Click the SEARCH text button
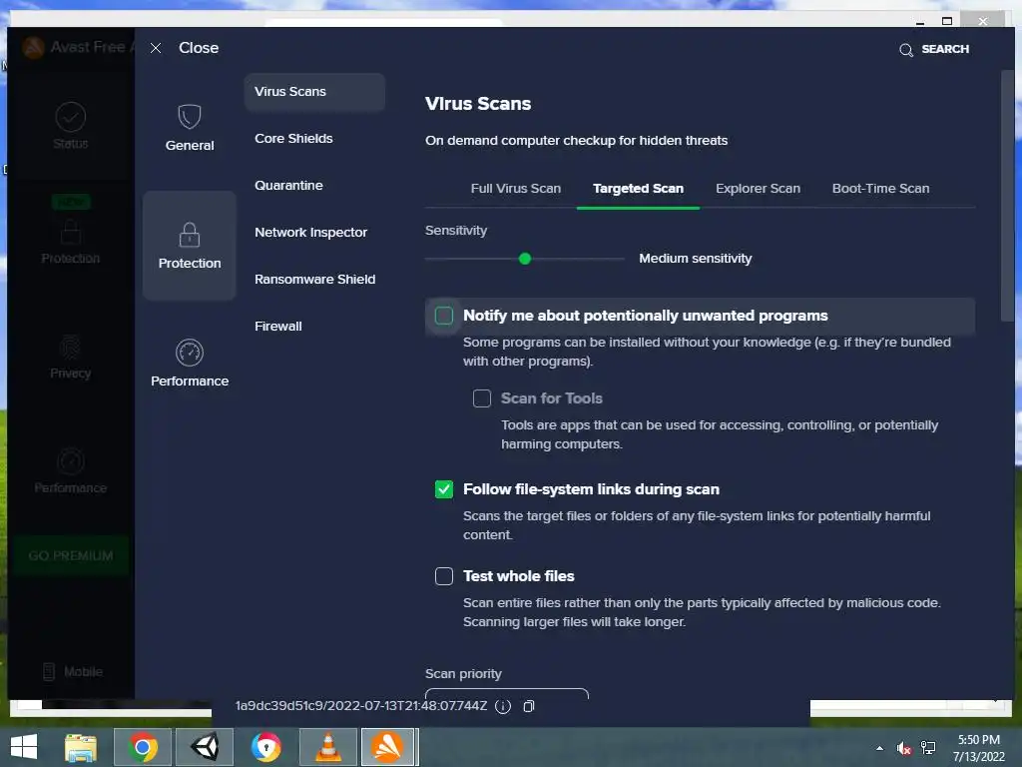1022x767 pixels. [945, 50]
